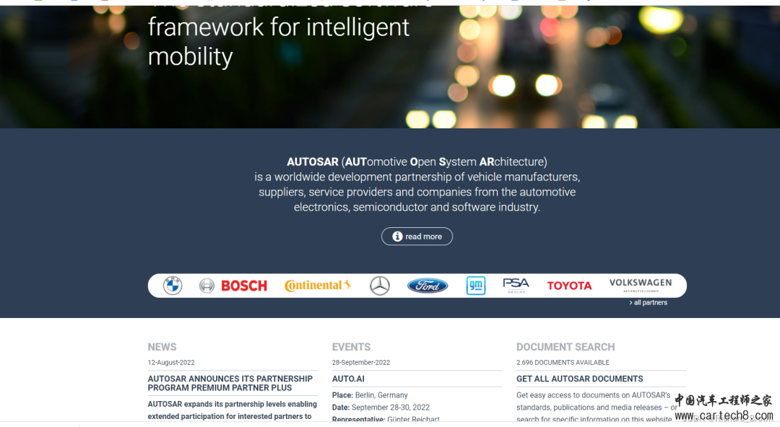Click the GM blue logo

475,286
